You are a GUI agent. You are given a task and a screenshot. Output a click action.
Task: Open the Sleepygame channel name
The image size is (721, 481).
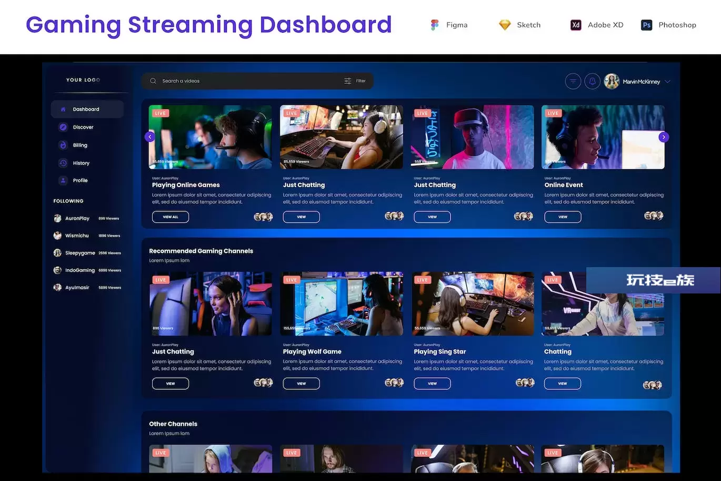pos(80,253)
